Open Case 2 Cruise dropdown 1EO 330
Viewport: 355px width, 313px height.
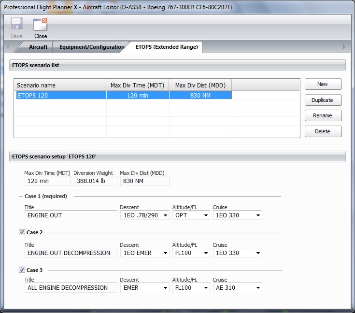tap(238, 253)
